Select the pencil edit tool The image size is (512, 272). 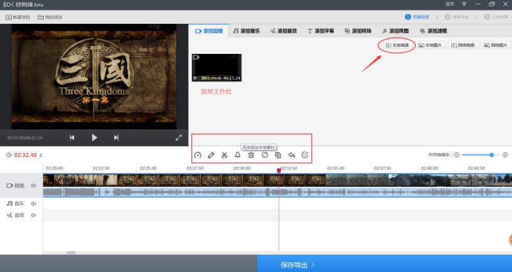(211, 155)
